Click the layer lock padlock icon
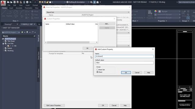 click(48, 2)
